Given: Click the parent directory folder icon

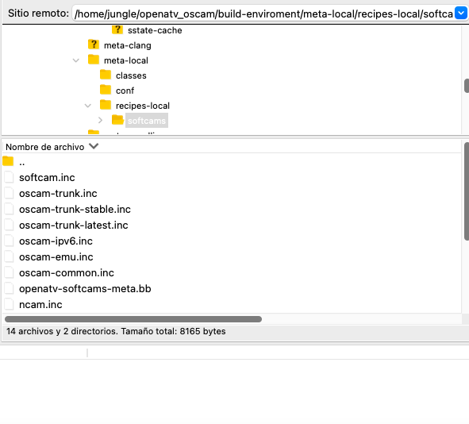Looking at the screenshot, I should (x=8, y=161).
